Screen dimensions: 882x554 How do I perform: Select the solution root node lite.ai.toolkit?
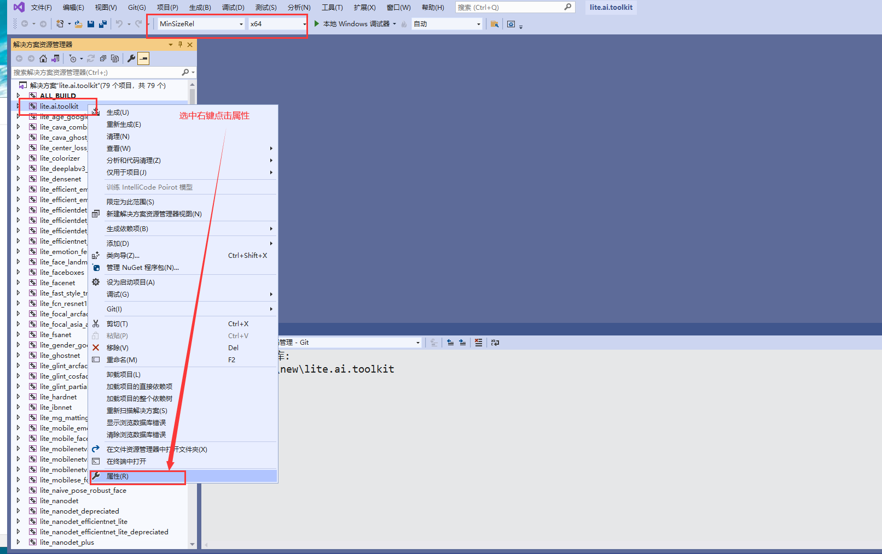click(98, 85)
